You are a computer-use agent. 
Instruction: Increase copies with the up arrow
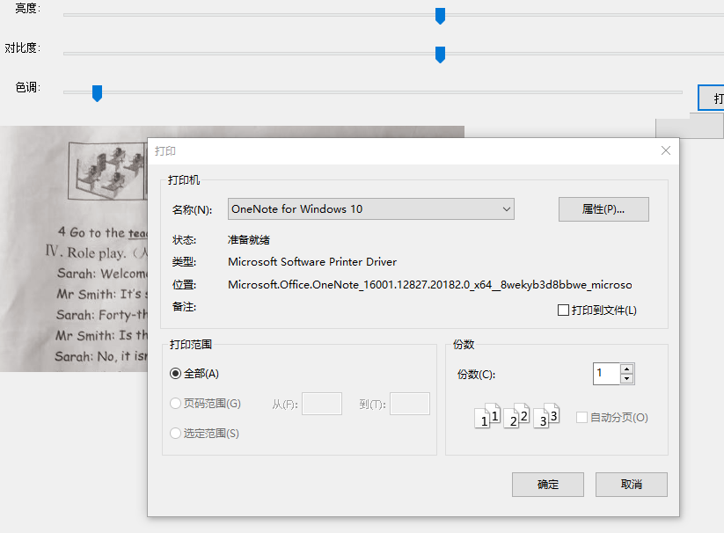pyautogui.click(x=626, y=369)
